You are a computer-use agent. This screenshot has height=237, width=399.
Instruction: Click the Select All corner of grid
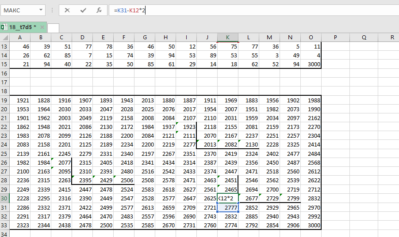click(4, 38)
